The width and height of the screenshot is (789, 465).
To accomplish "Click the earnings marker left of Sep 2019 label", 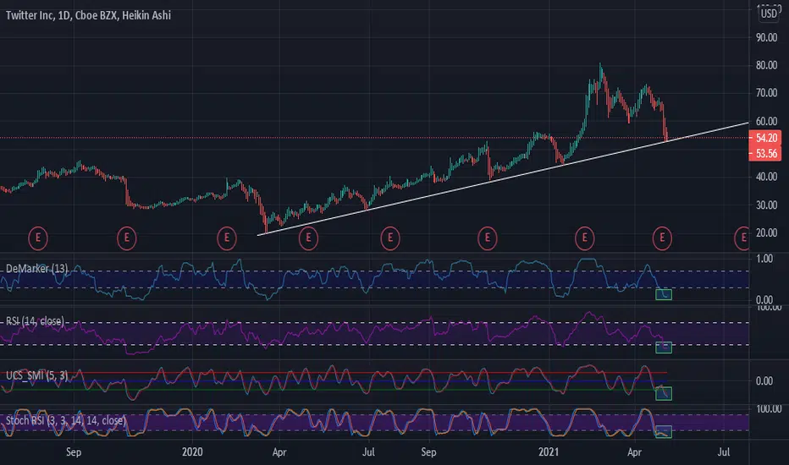I will coord(38,238).
